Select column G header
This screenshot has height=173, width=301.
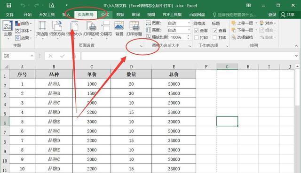227,66
